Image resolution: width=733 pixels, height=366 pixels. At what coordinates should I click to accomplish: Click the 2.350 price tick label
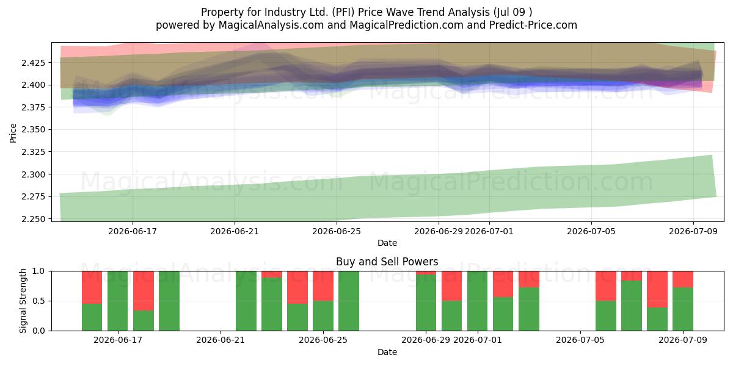34,130
